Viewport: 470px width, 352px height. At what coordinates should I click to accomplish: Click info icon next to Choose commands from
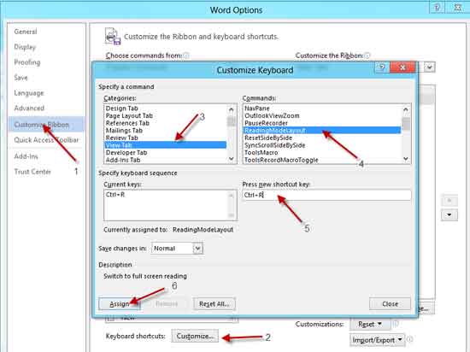186,56
